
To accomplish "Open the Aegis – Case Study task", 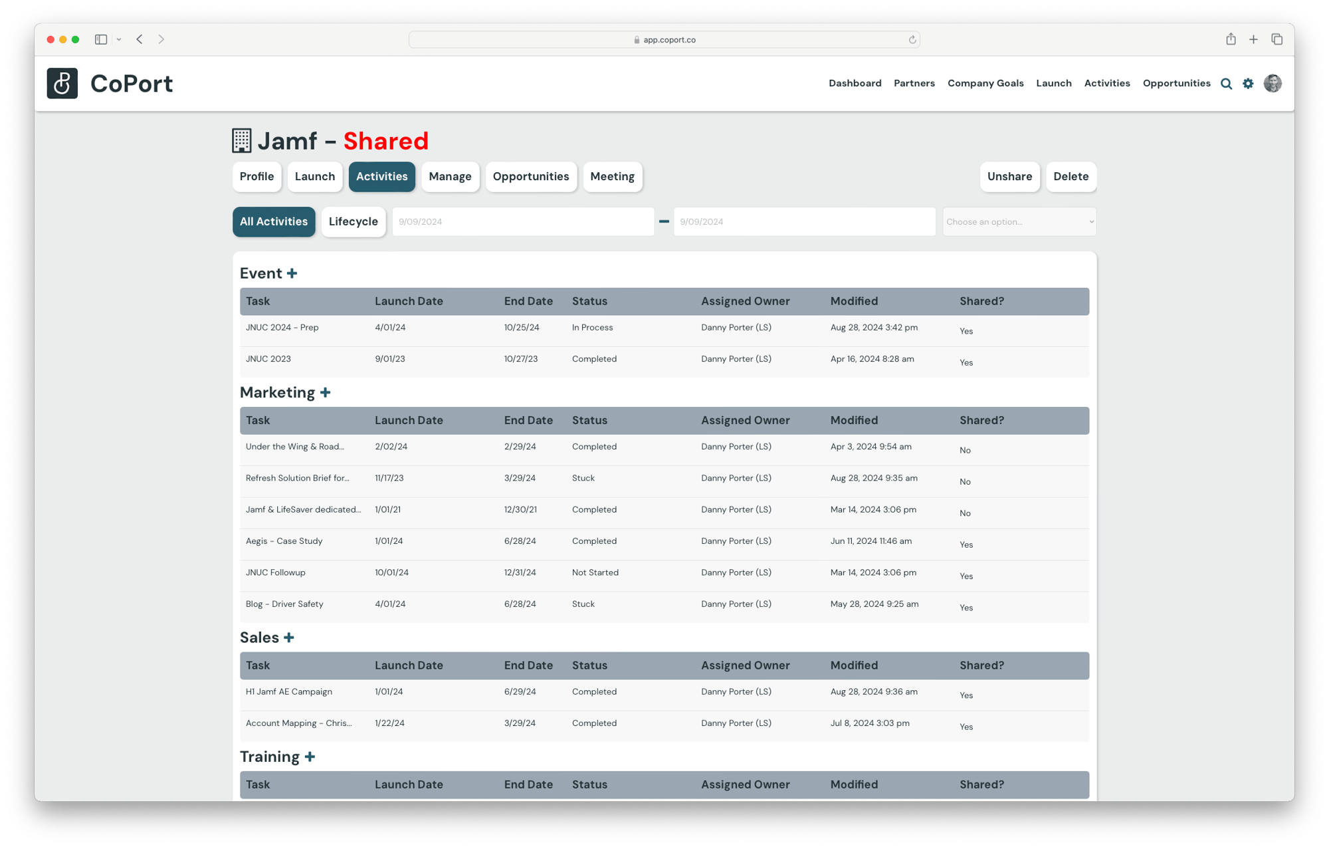I will click(284, 541).
